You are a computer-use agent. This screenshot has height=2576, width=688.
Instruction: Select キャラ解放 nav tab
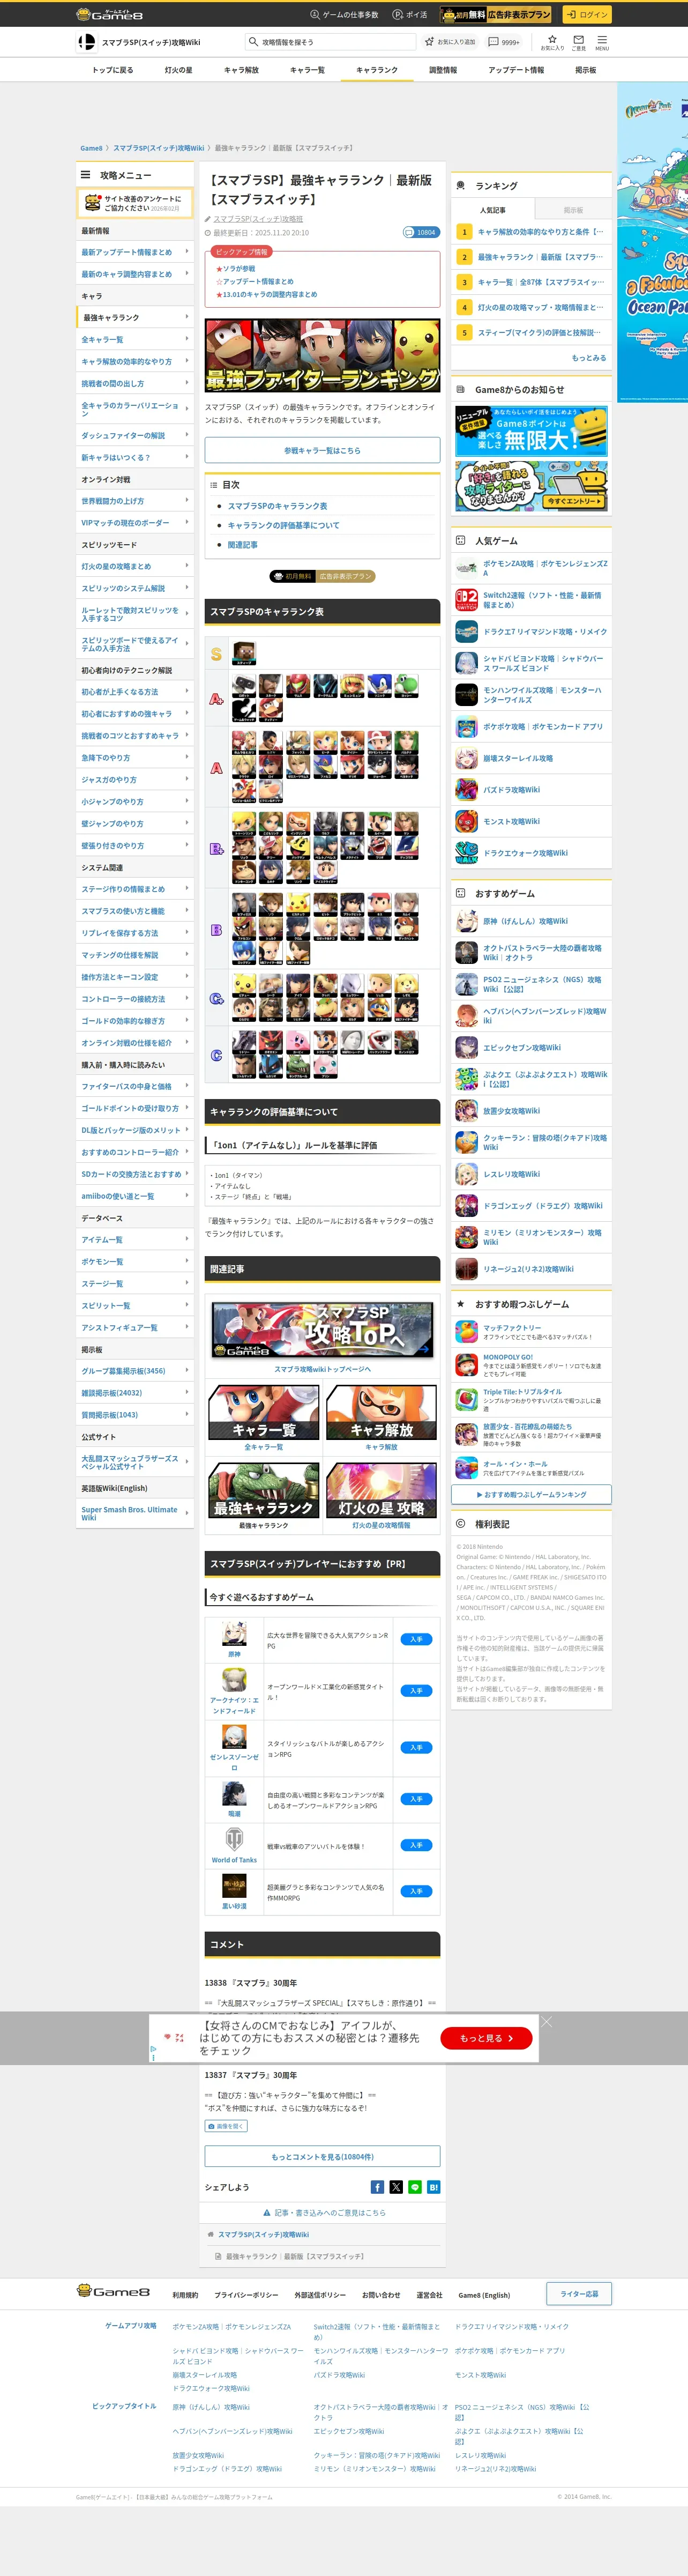coord(241,70)
